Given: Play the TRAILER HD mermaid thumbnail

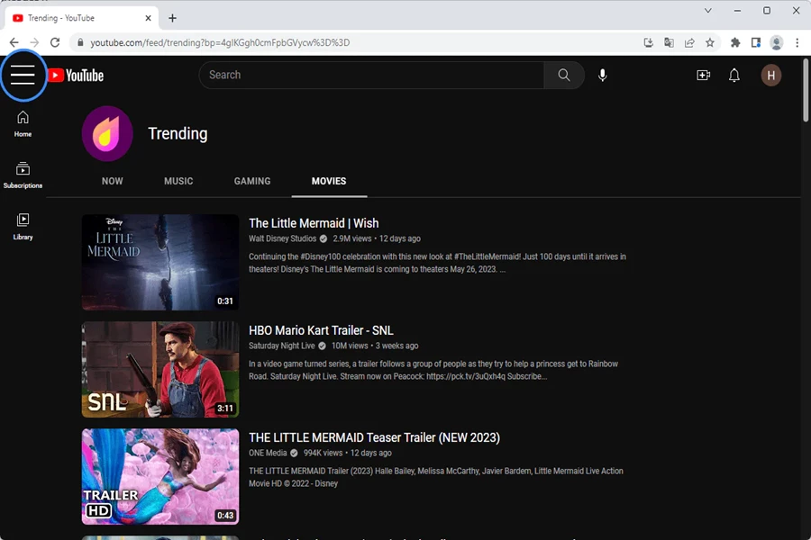Looking at the screenshot, I should [x=160, y=476].
